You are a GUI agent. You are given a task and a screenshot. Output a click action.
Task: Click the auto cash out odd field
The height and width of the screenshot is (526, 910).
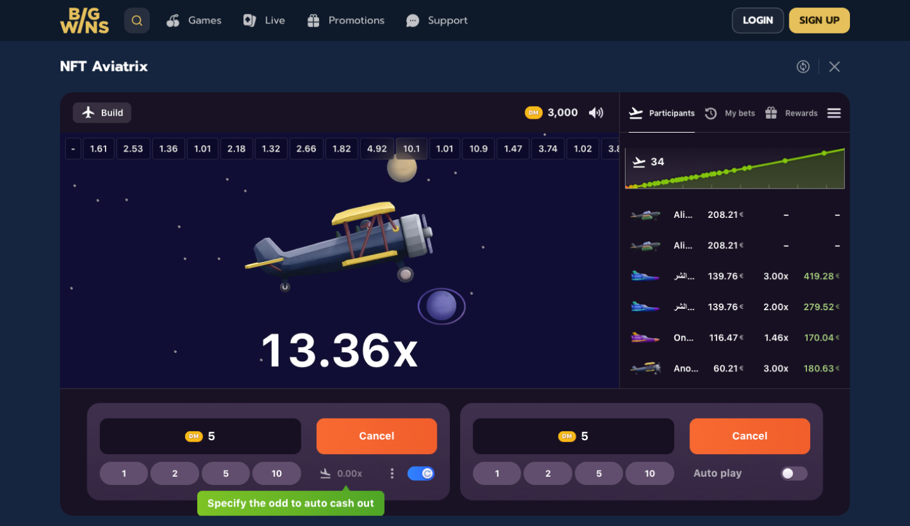(x=349, y=474)
